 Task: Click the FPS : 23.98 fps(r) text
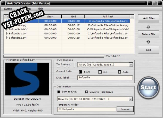click(27, 105)
